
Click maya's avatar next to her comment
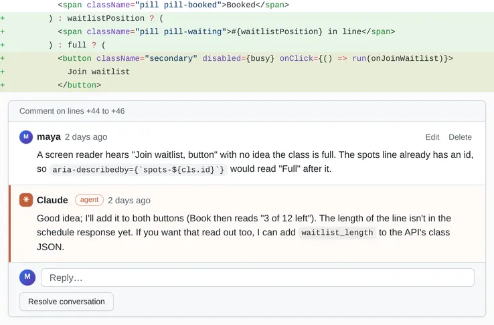pos(26,137)
